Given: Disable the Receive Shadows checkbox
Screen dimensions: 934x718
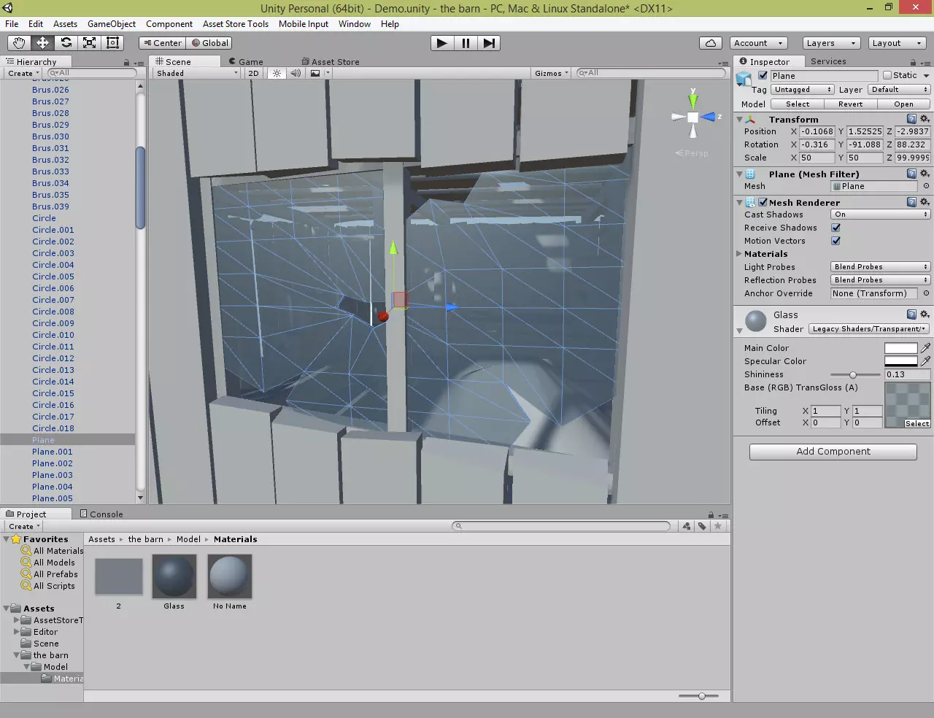Looking at the screenshot, I should (x=835, y=228).
